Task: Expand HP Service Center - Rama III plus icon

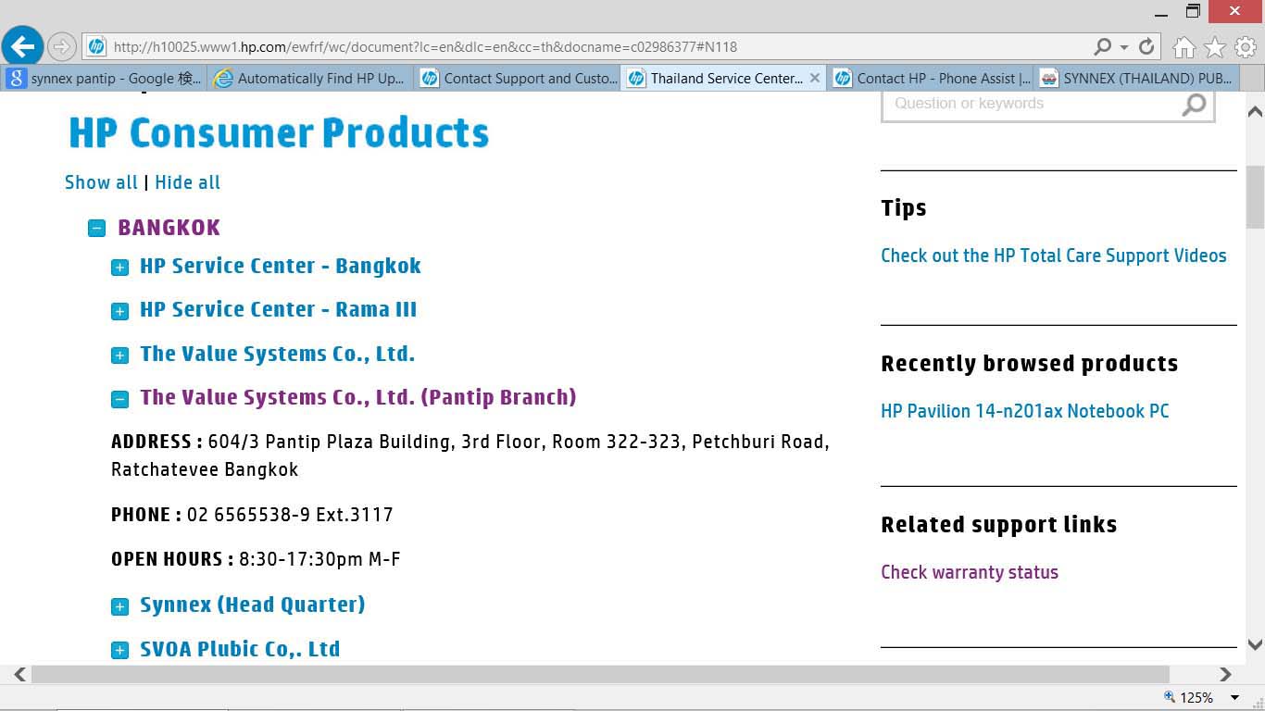Action: [119, 311]
